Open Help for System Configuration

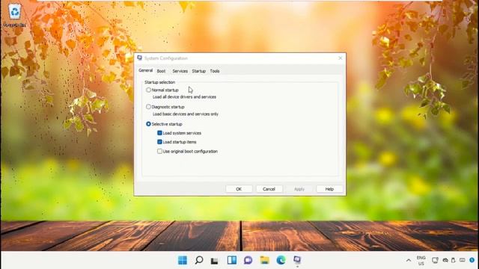coord(329,189)
